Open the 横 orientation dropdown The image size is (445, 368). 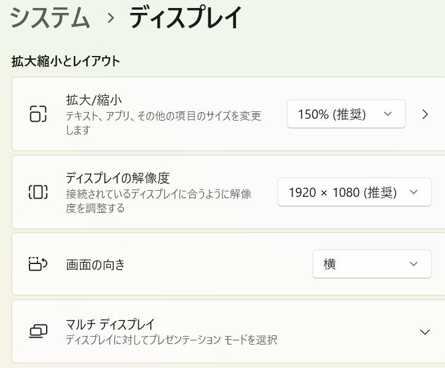[371, 264]
